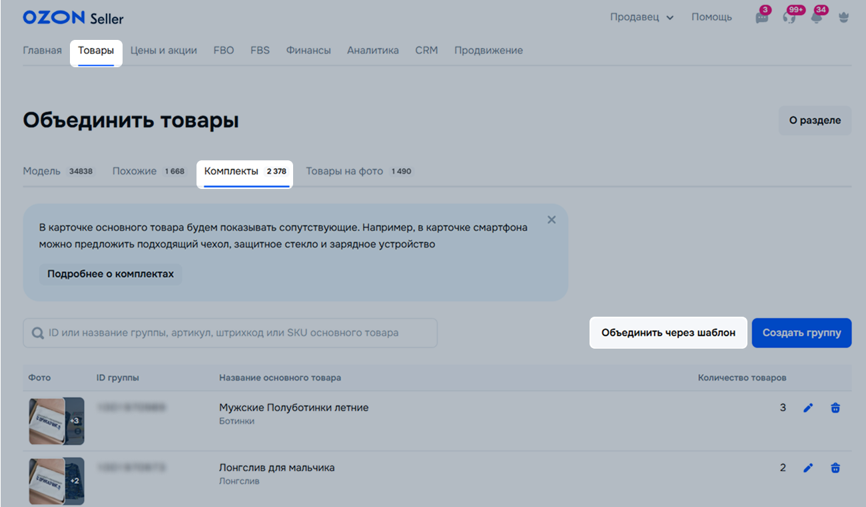Delete the Мужские Полуботинки летние group

click(835, 408)
